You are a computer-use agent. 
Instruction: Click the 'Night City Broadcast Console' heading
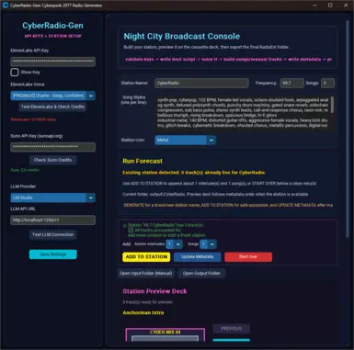182,36
